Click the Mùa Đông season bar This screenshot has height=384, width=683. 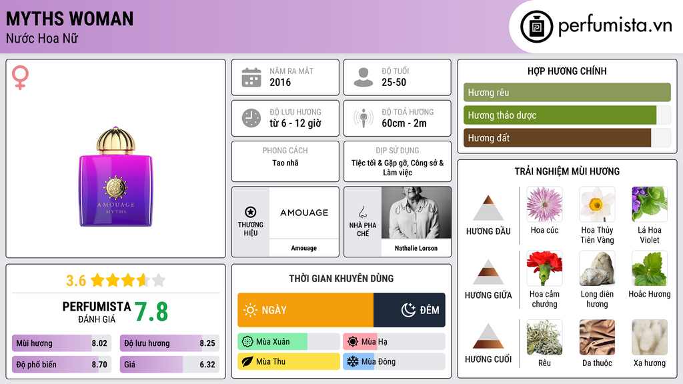coord(394,361)
